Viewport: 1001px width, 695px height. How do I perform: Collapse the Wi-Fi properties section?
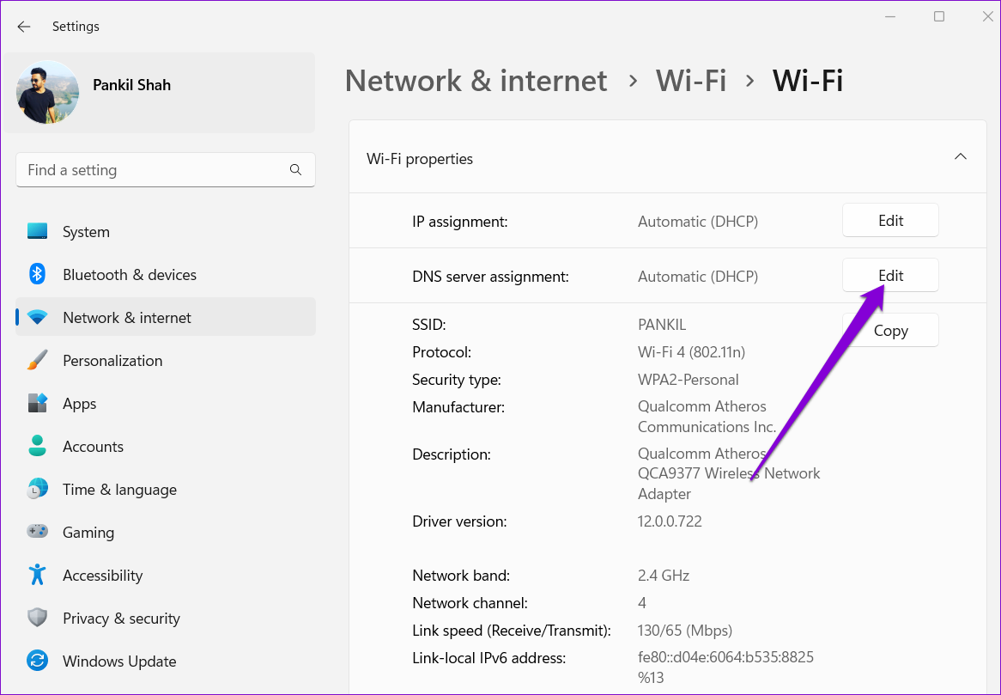961,157
